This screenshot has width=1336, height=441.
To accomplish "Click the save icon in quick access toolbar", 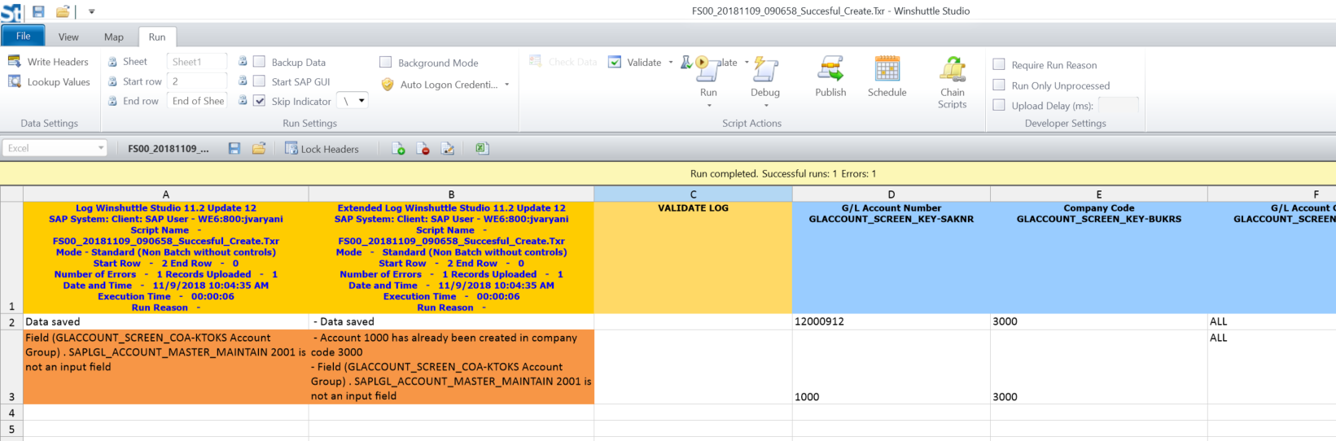I will pos(38,11).
